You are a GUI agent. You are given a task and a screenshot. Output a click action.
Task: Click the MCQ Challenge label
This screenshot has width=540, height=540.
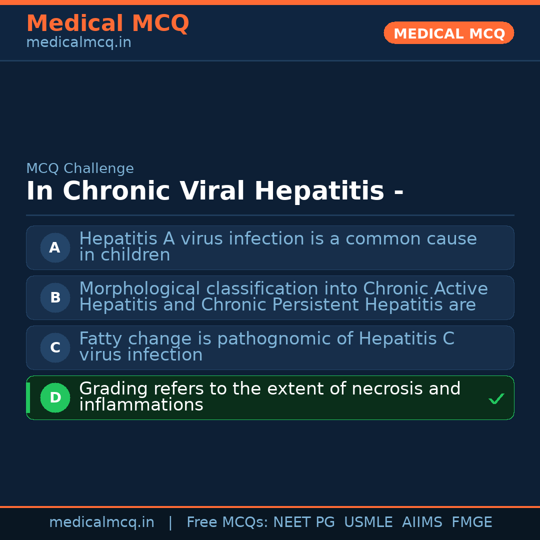point(80,168)
